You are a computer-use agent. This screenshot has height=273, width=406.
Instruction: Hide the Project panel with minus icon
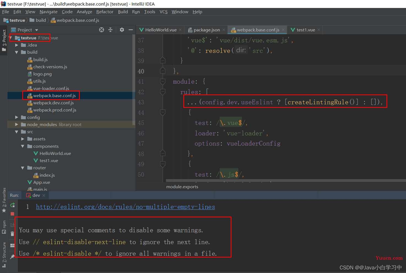[x=131, y=30]
